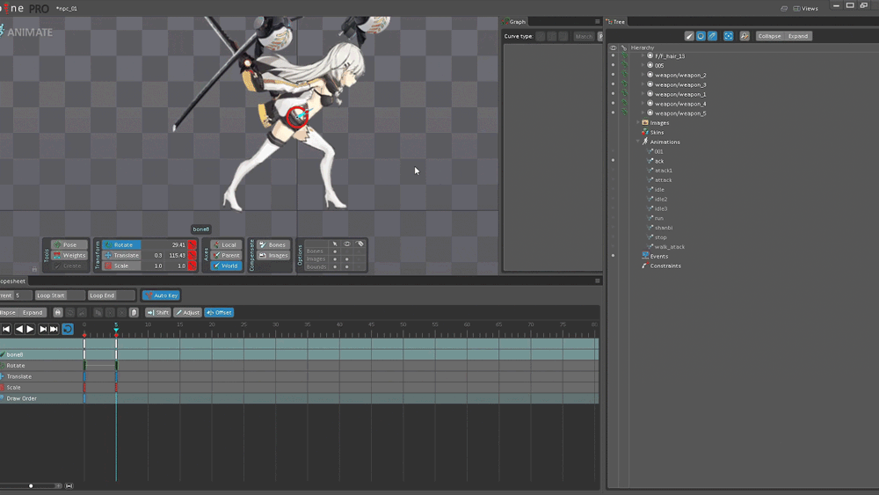Activate the Rotate transform tool

(121, 245)
